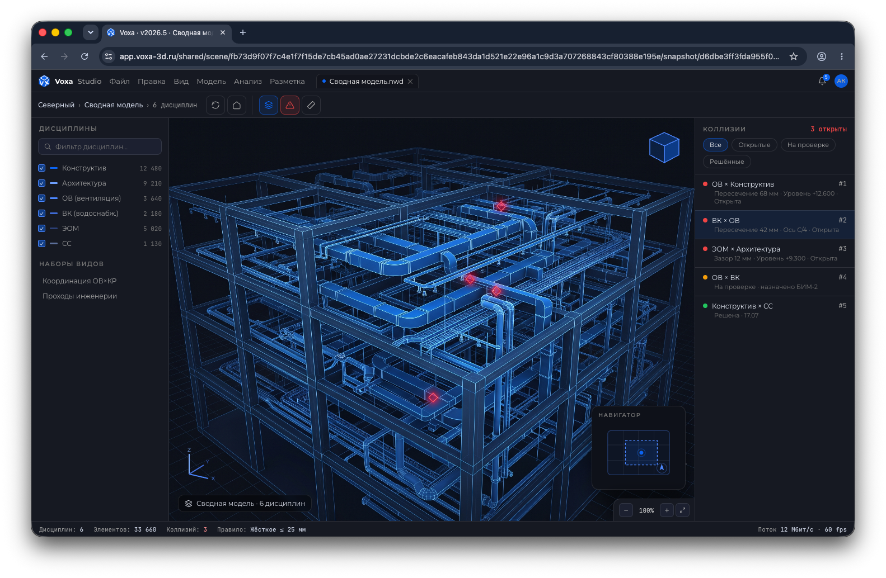Viewport: 886px width, 578px height.
Task: Select the collision marker on the lower duct
Action: (x=433, y=397)
